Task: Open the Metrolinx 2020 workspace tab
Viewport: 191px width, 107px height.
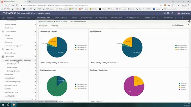Action: pos(117,18)
